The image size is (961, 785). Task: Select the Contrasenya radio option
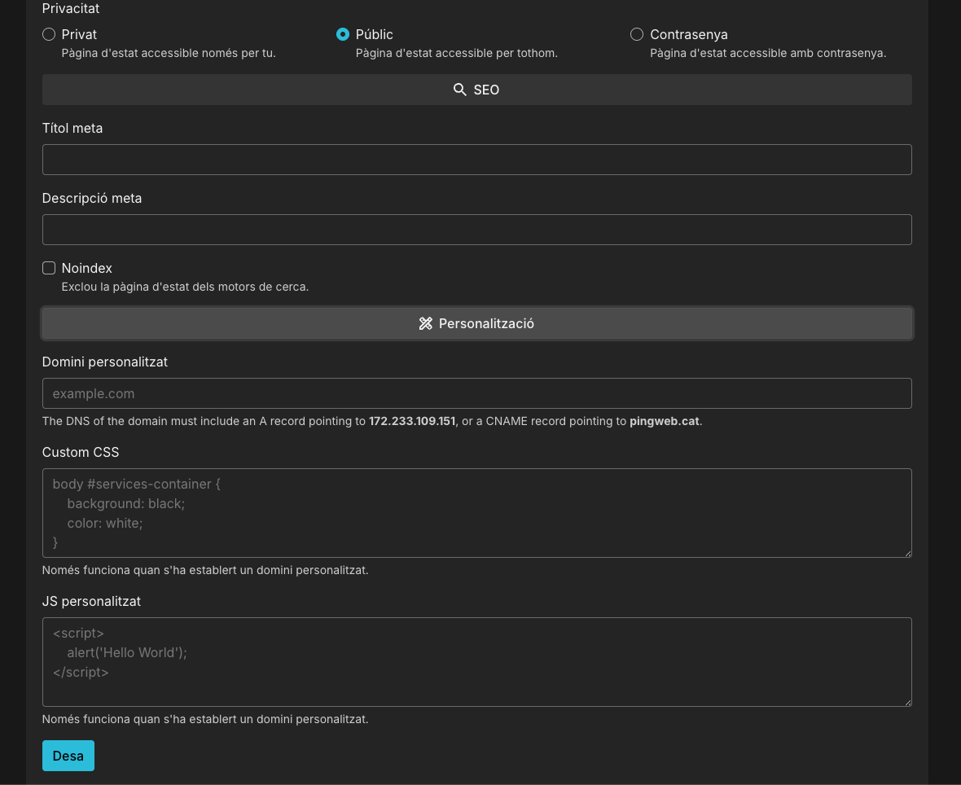pos(637,34)
